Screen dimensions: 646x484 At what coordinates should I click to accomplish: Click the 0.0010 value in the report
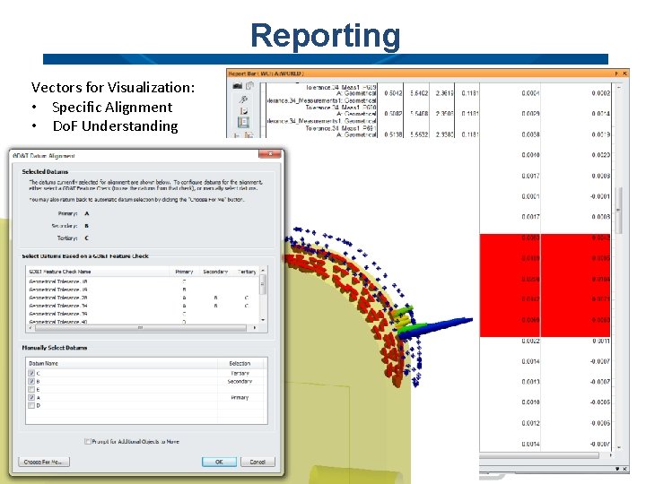(530, 402)
